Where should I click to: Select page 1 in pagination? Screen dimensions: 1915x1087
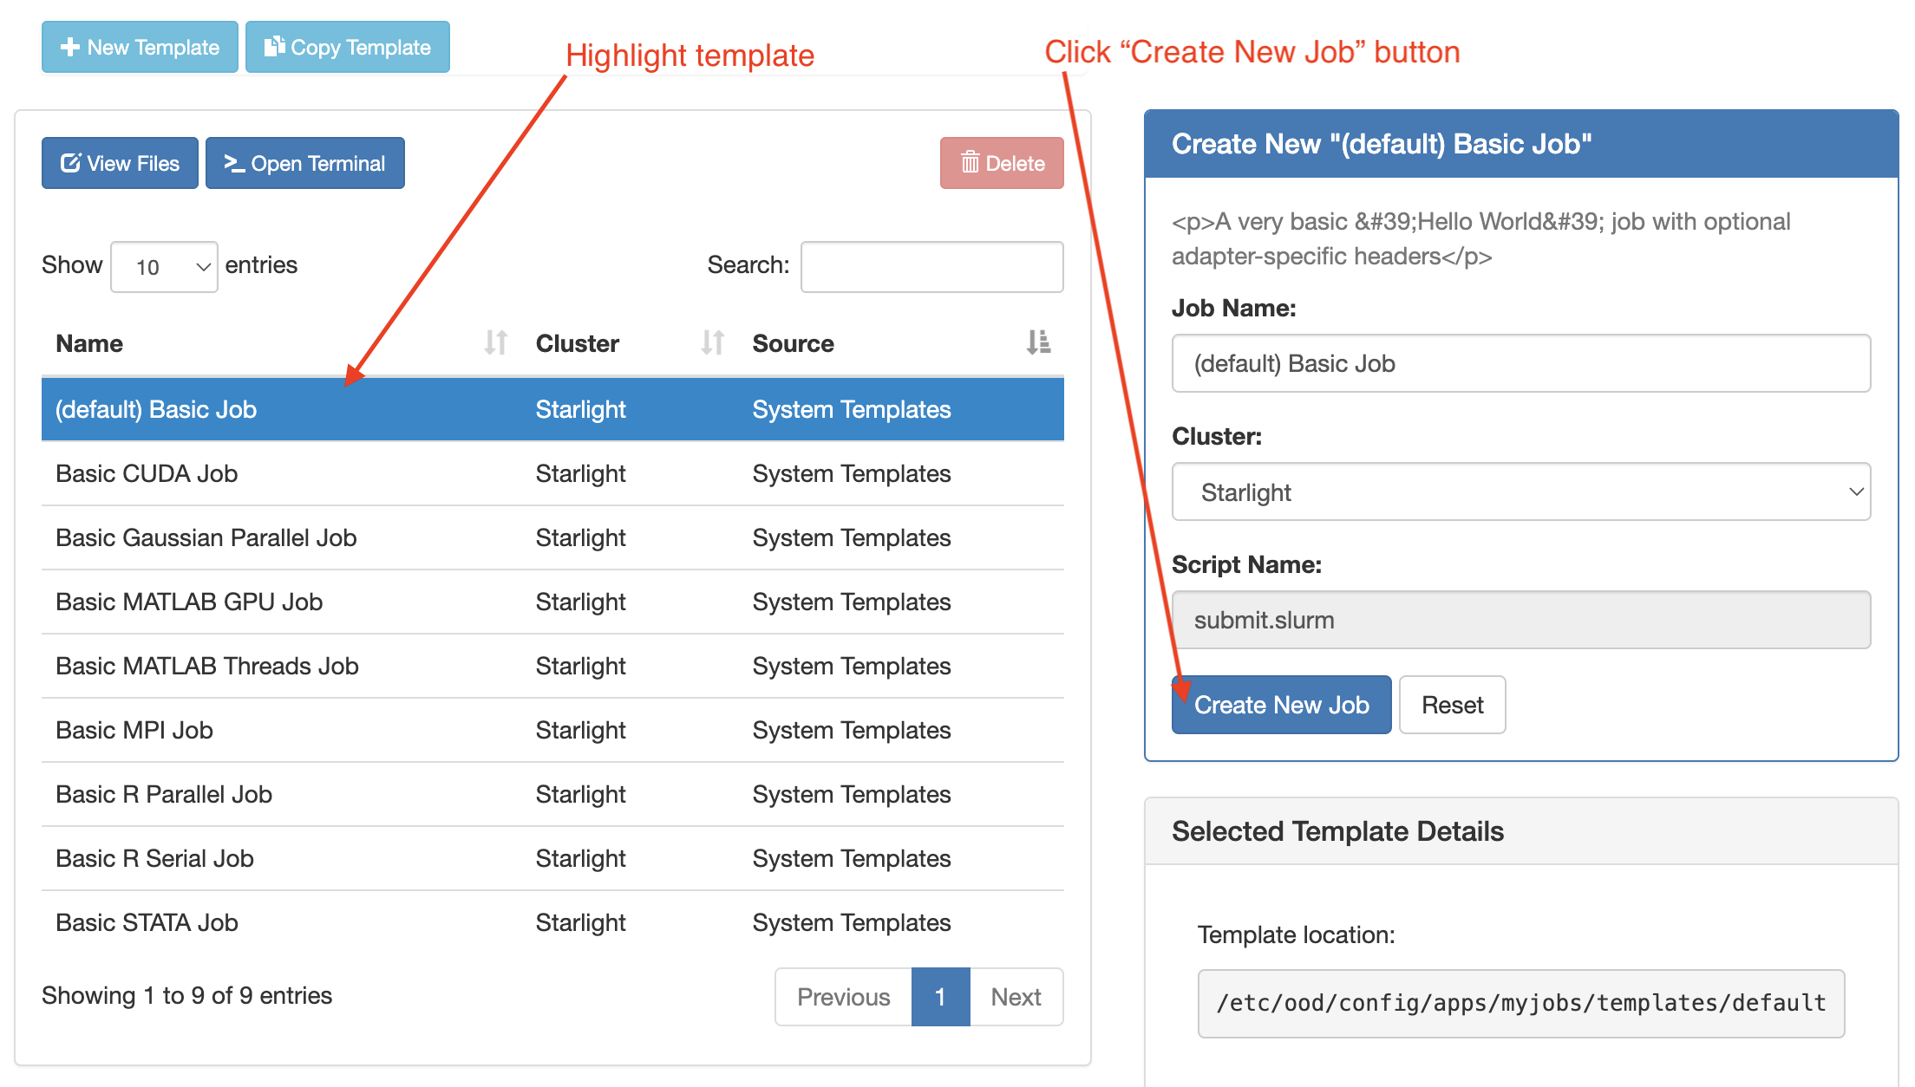pyautogui.click(x=940, y=997)
